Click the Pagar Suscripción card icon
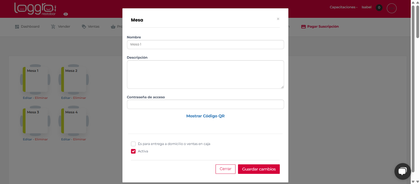 [x=303, y=27]
